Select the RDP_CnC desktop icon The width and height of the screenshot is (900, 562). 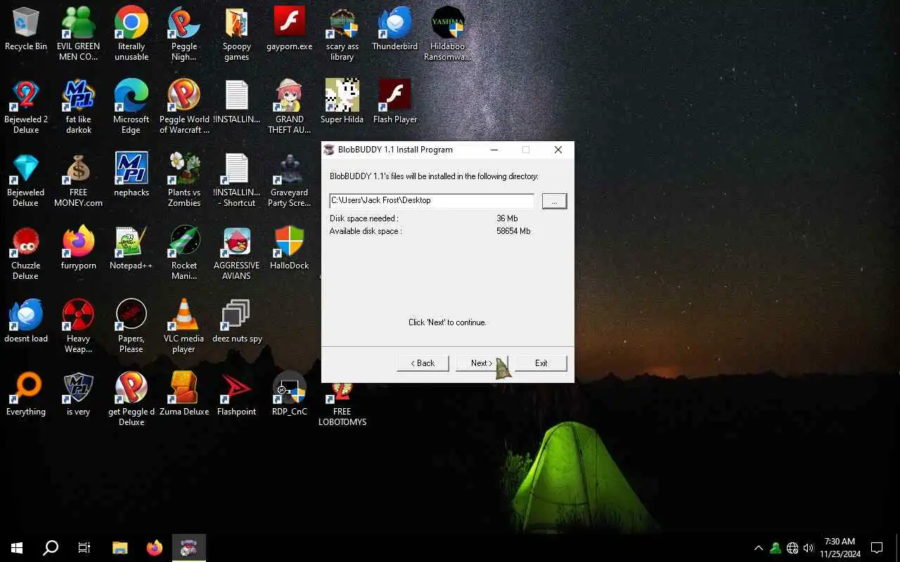click(x=290, y=394)
